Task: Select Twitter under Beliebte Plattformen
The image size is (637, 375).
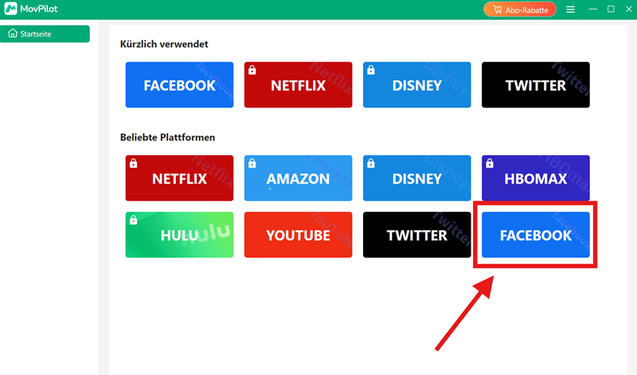Action: pyautogui.click(x=416, y=234)
